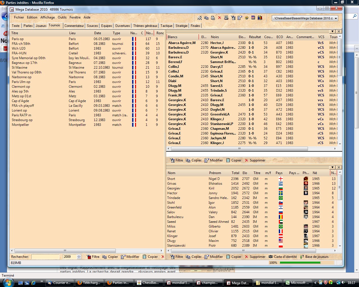The height and width of the screenshot is (287, 359).
Task: Click the paste clipboard icon in main toolbar
Action: 213,18
